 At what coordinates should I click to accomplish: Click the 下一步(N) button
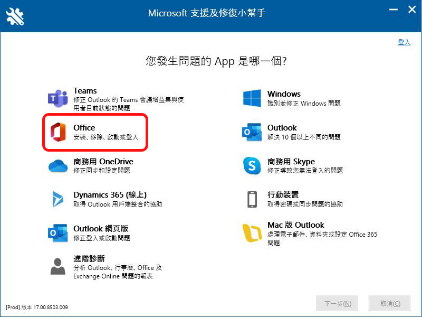[x=337, y=303]
